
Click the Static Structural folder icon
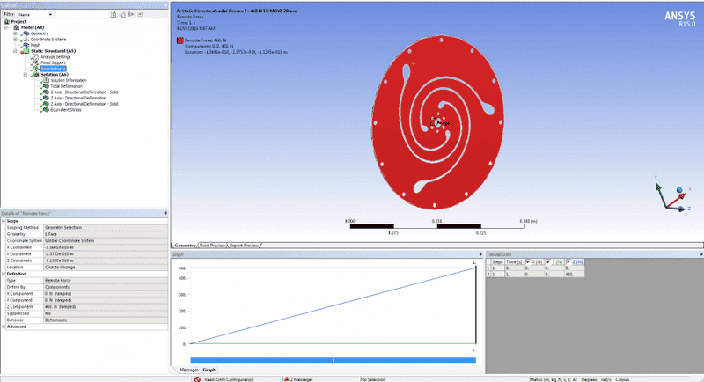pyautogui.click(x=26, y=51)
